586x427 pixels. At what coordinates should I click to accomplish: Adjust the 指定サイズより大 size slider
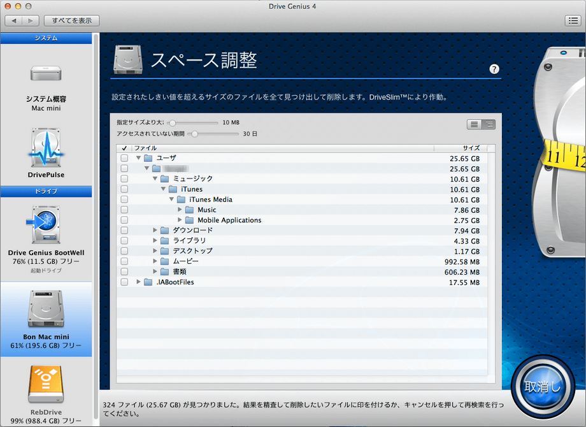click(193, 122)
